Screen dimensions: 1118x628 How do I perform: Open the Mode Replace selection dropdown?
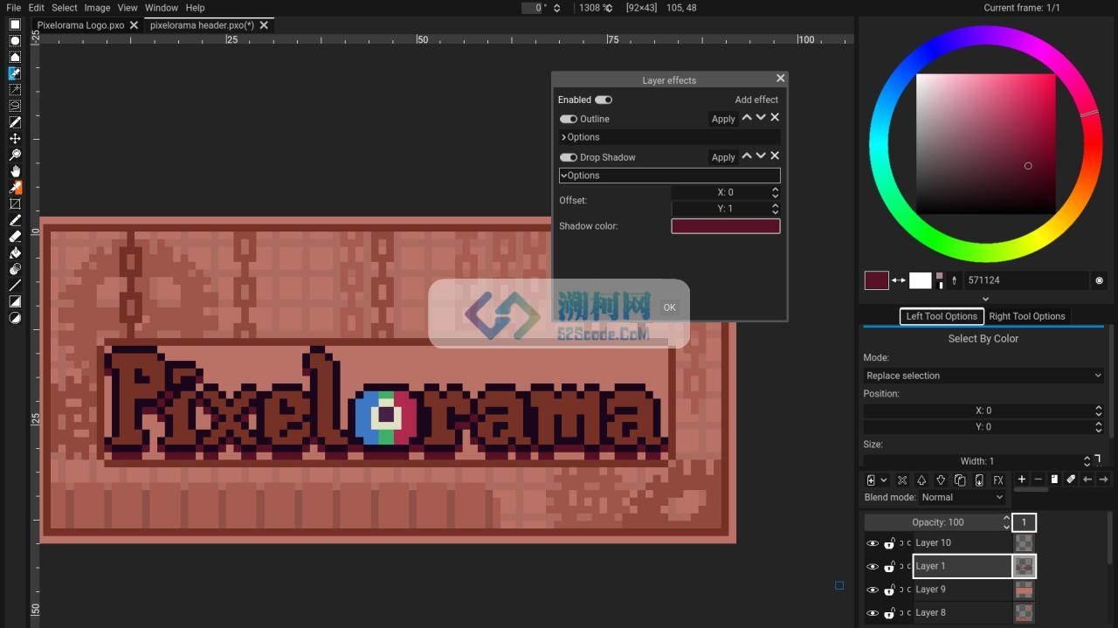click(x=983, y=376)
